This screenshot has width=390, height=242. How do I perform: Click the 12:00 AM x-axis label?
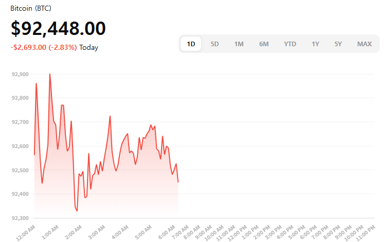26,229
